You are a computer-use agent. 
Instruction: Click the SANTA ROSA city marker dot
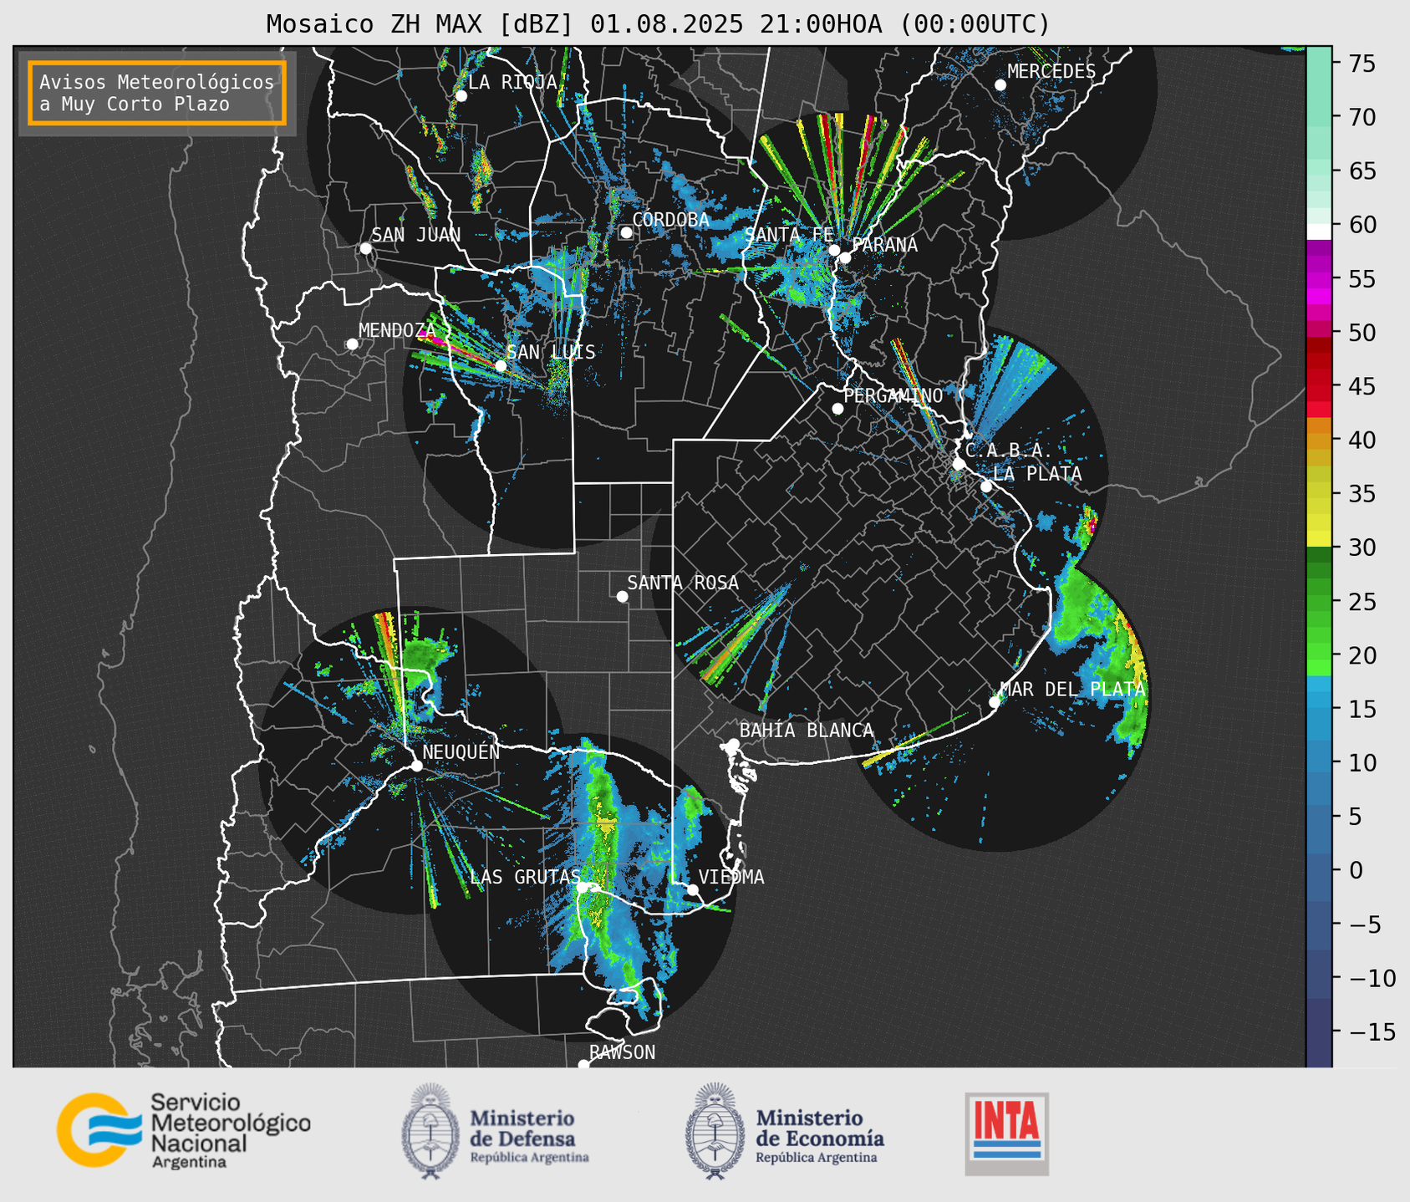[x=622, y=596]
